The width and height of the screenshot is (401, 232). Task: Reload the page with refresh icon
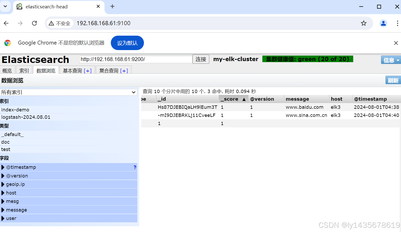[34, 23]
